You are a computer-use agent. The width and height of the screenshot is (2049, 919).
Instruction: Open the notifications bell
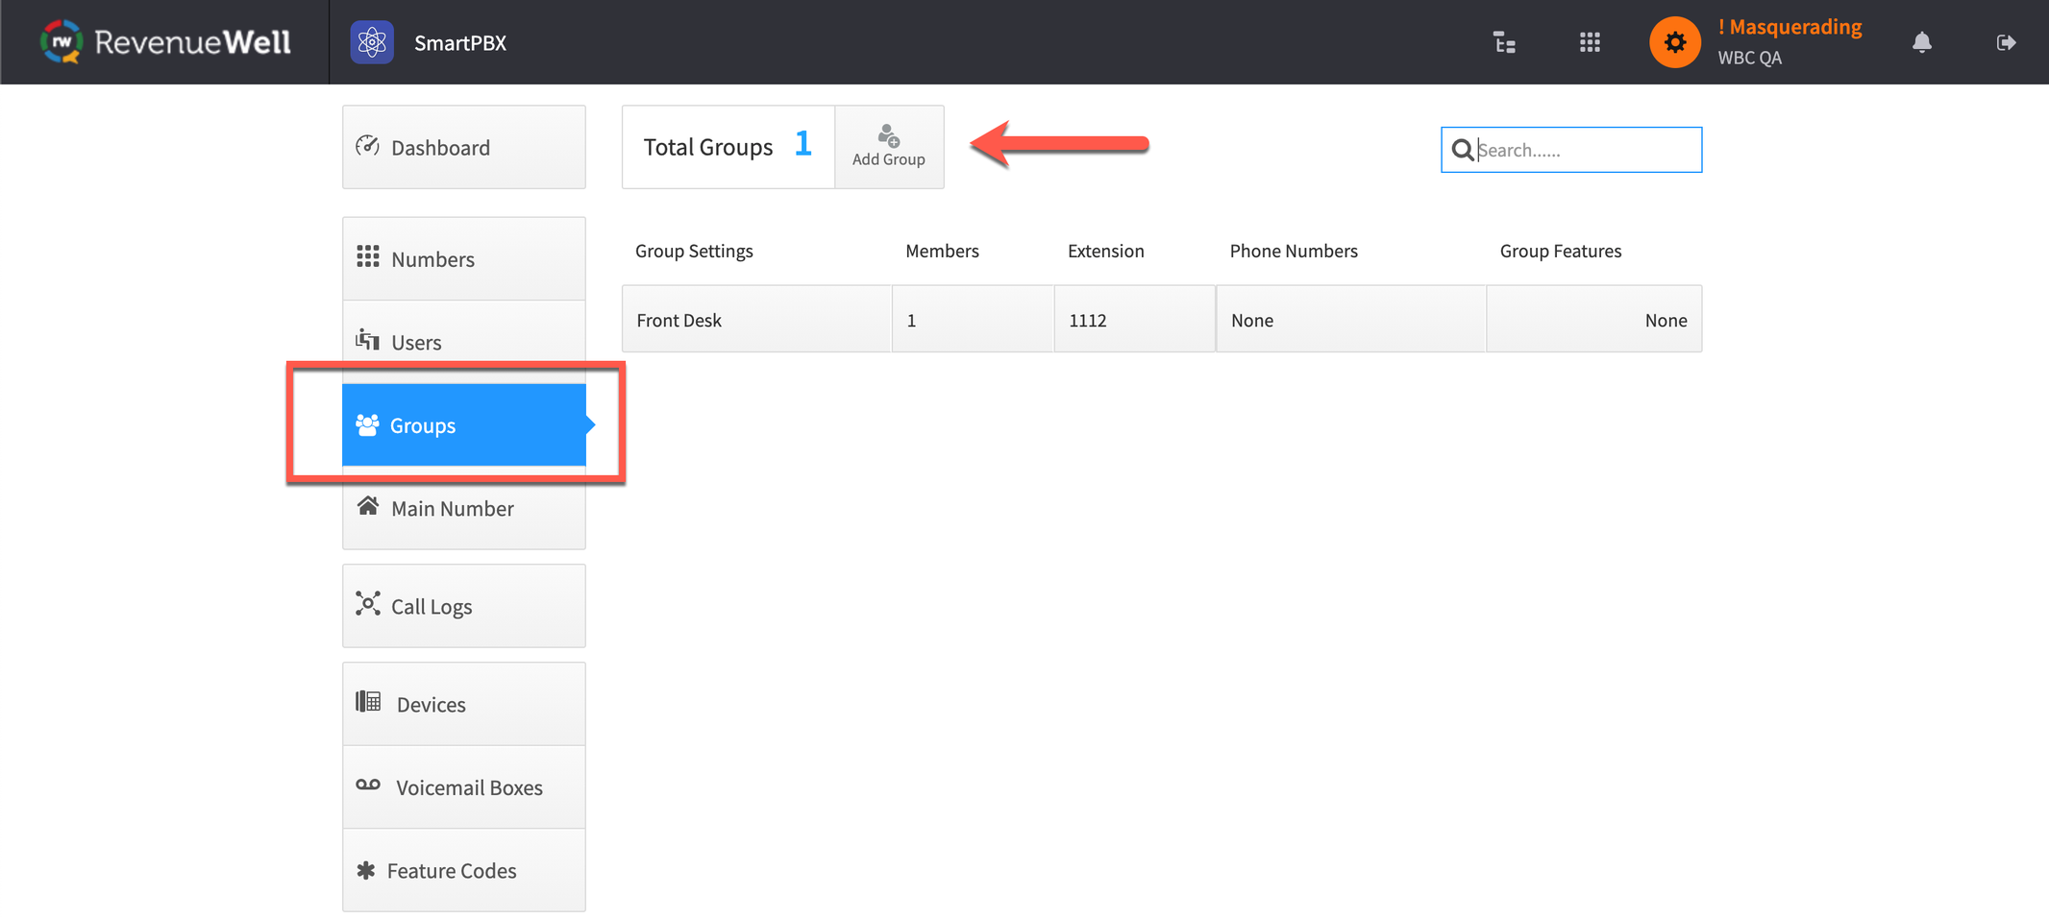(x=1921, y=42)
